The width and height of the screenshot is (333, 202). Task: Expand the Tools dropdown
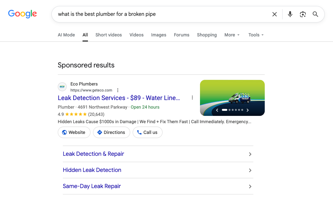(x=256, y=35)
